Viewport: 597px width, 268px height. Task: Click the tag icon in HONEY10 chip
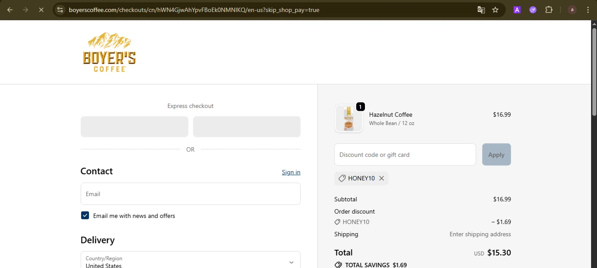point(342,178)
